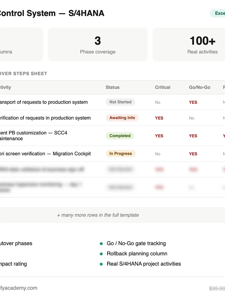Click 'Client PB customization — SCC4' activity text
This screenshot has height=300, width=225.
tap(33, 136)
